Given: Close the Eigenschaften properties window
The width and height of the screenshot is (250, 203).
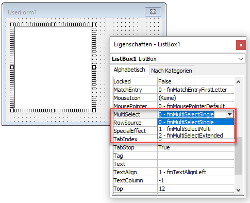Looking at the screenshot, I should [241, 45].
